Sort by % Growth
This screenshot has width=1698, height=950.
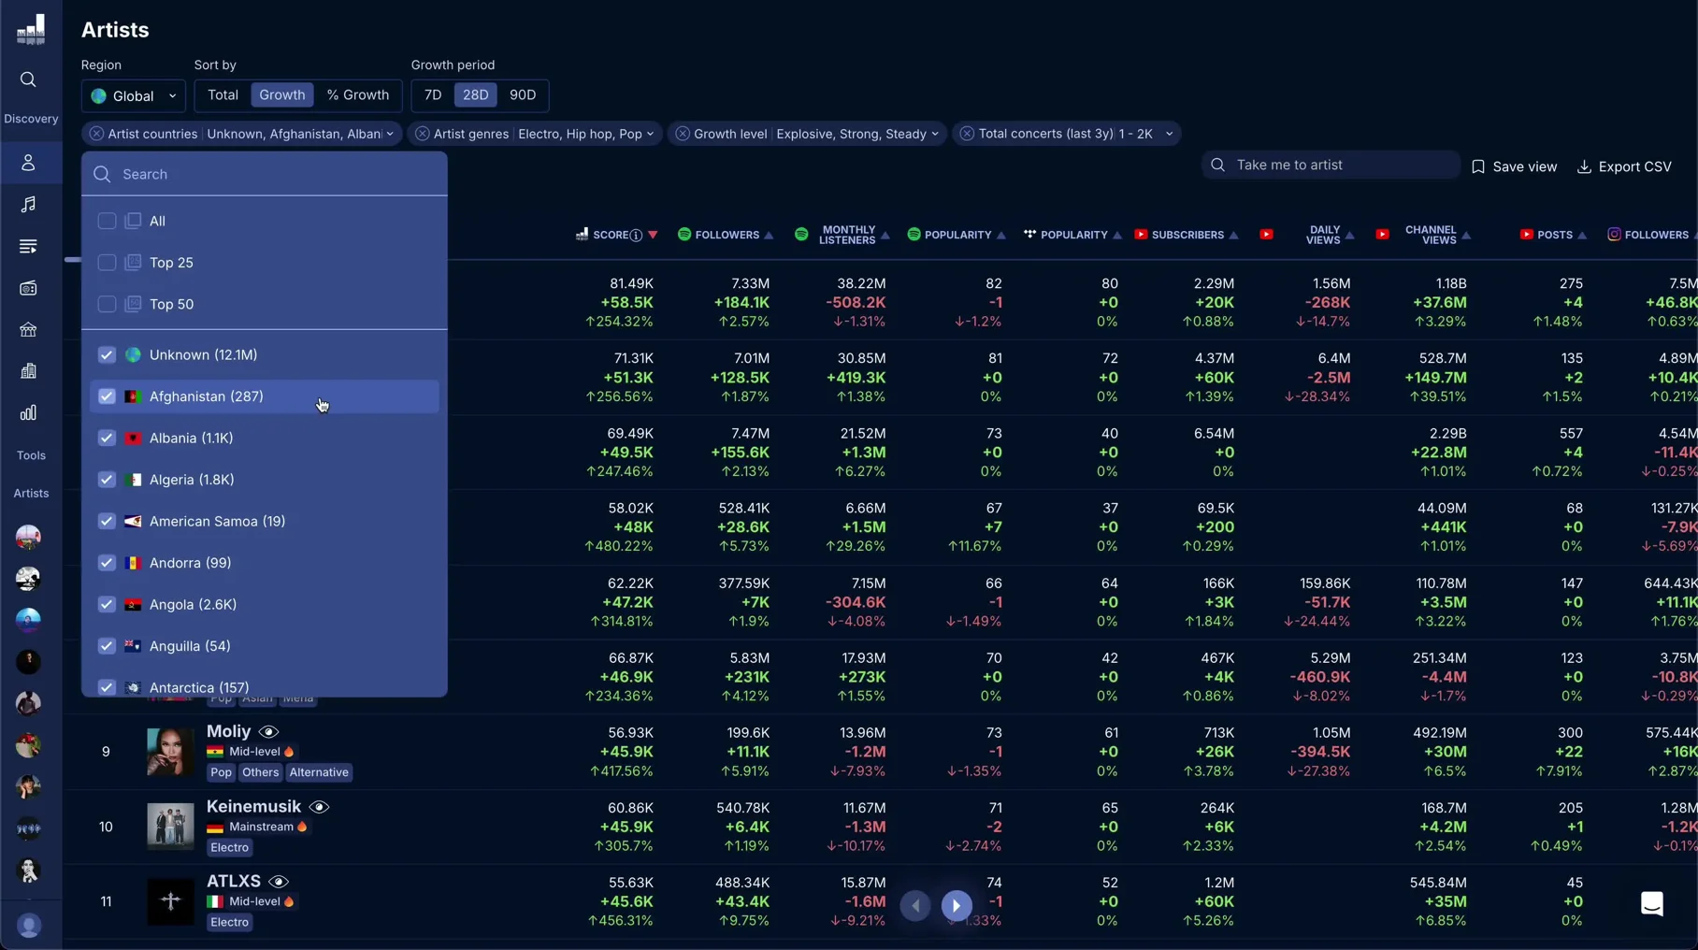(x=357, y=95)
